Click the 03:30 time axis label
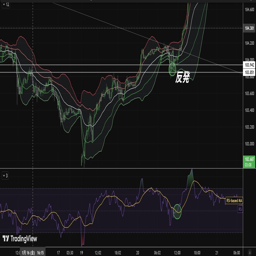 [x=70, y=253]
